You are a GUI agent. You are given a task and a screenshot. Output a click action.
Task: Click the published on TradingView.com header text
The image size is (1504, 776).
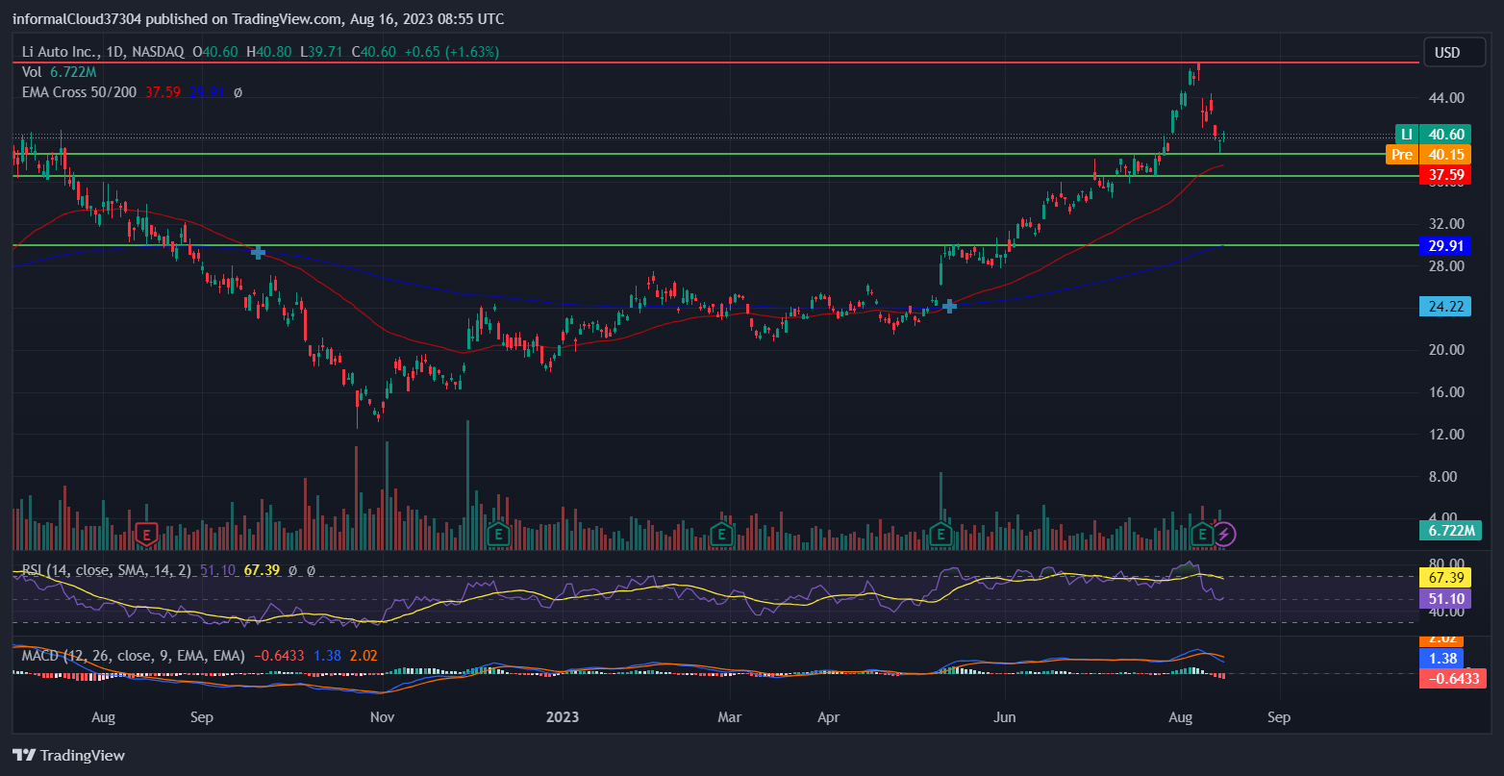(258, 19)
